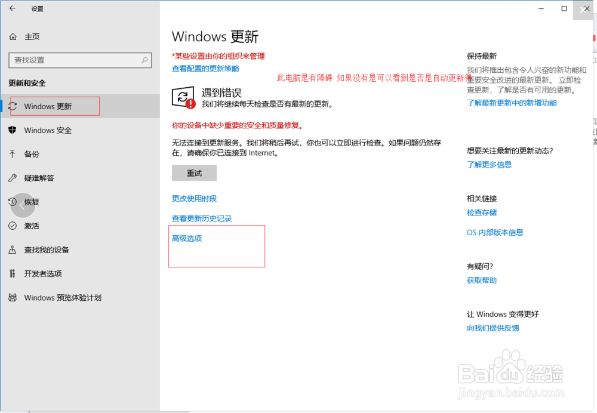Click 更新和安全 section heading

tap(27, 83)
